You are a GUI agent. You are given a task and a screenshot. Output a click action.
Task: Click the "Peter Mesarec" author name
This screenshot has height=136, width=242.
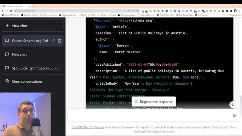click(127, 52)
